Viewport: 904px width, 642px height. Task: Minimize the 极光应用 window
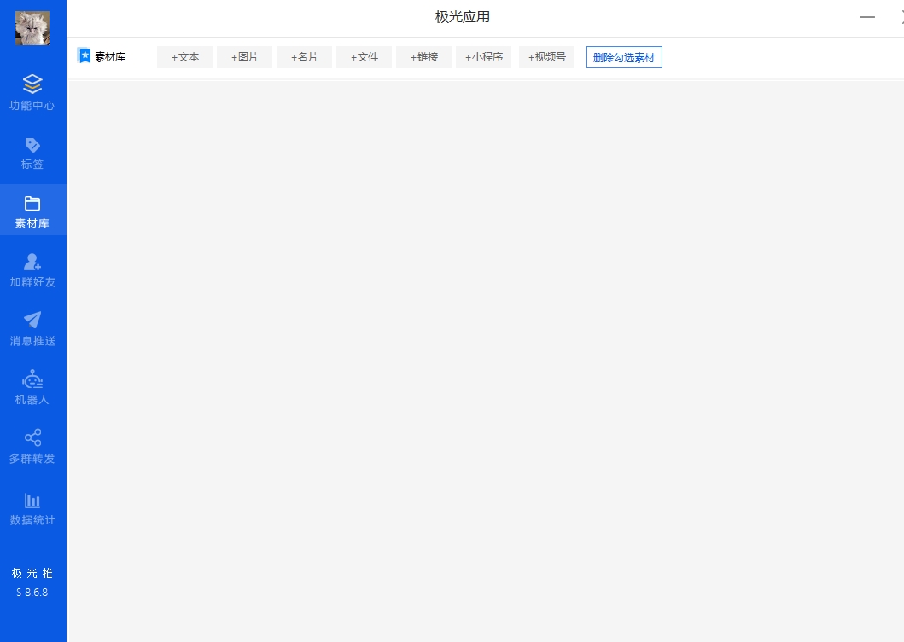867,17
